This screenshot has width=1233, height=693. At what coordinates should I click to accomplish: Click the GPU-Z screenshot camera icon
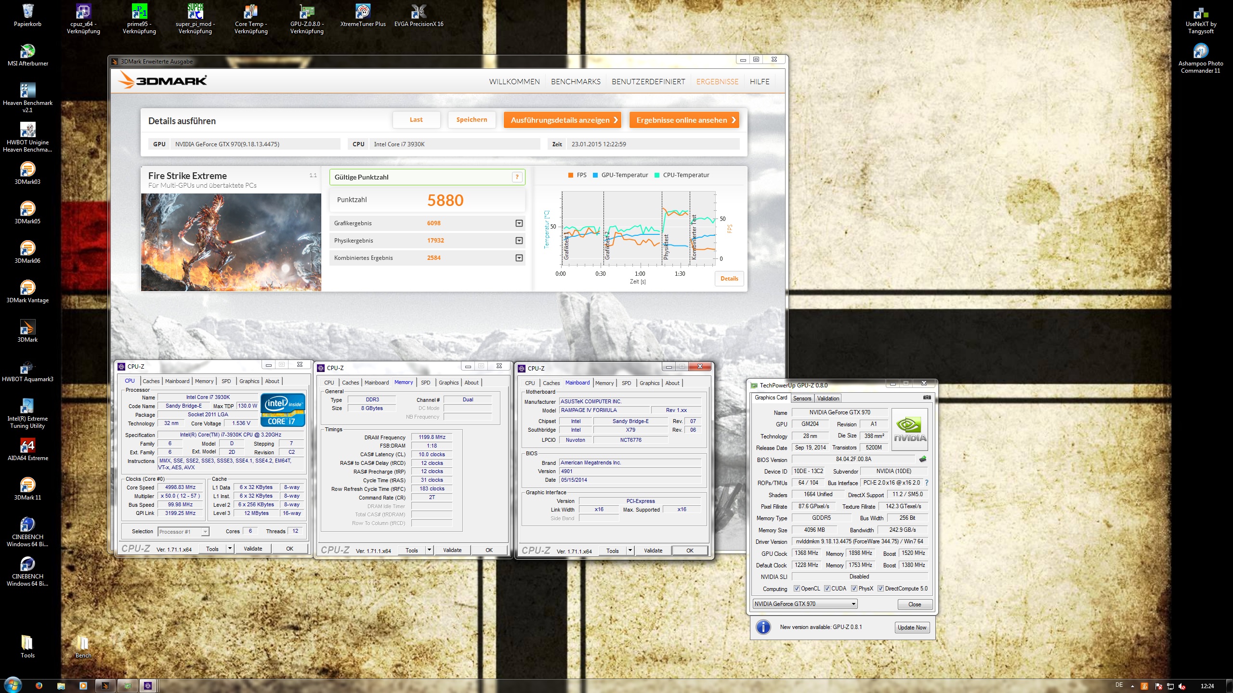pyautogui.click(x=926, y=398)
